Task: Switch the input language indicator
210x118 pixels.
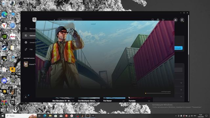Action: pyautogui.click(x=195, y=116)
